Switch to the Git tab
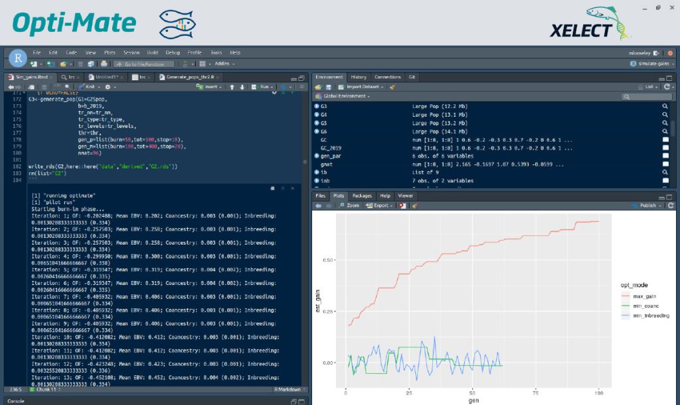680x405 pixels. click(412, 77)
